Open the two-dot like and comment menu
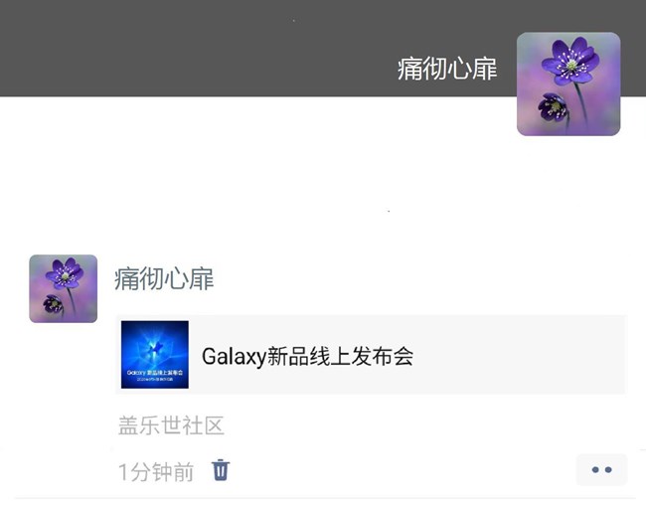The height and width of the screenshot is (505, 646). (x=601, y=469)
